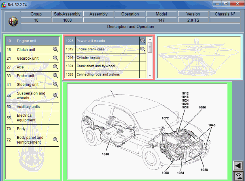Click the empty Chassis N° value field
The image size is (245, 181).
tap(225, 20)
